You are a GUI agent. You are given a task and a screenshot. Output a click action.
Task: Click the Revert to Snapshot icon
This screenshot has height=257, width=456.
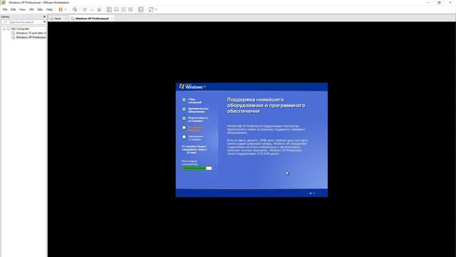pyautogui.click(x=92, y=9)
